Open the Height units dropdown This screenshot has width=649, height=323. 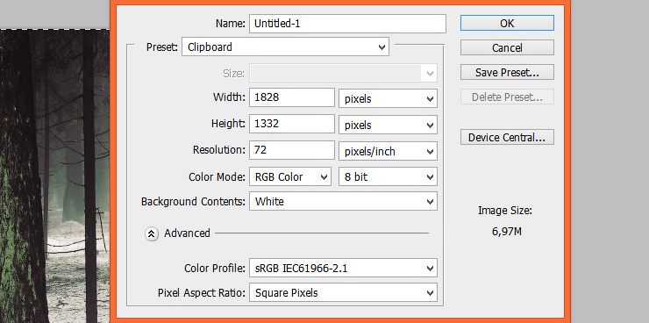pyautogui.click(x=388, y=125)
